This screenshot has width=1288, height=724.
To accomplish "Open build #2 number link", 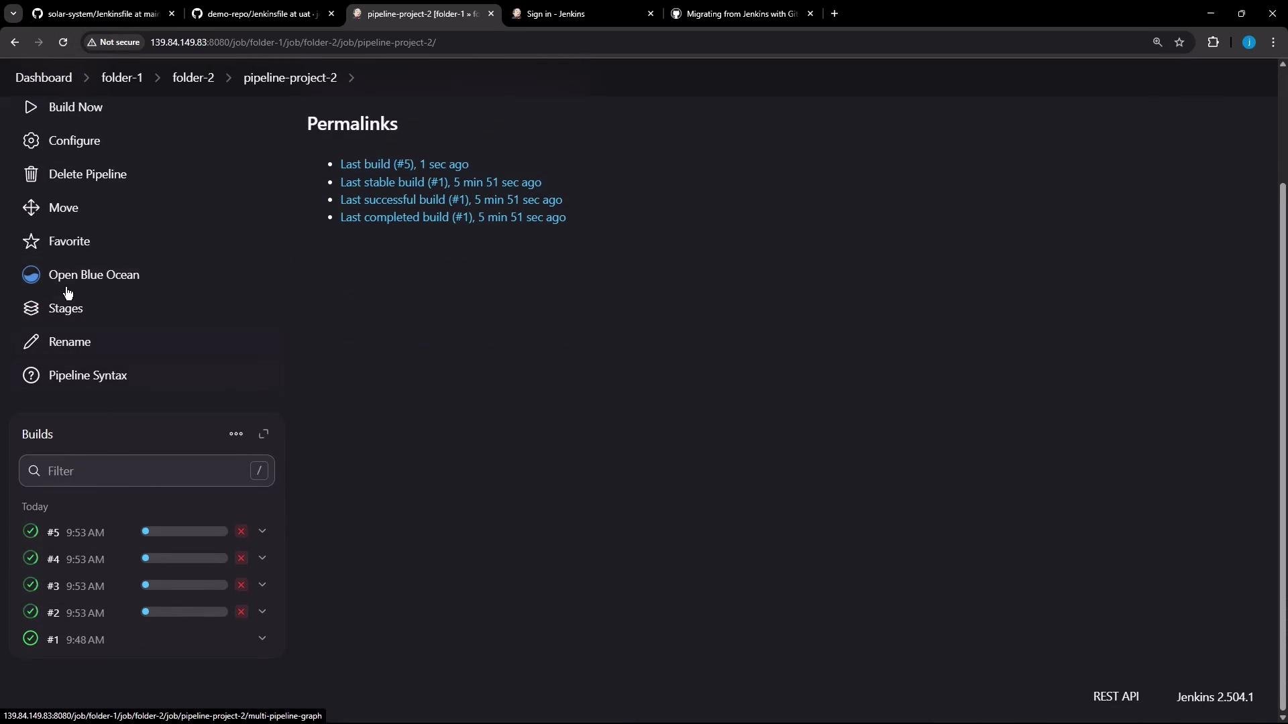I will tap(54, 613).
